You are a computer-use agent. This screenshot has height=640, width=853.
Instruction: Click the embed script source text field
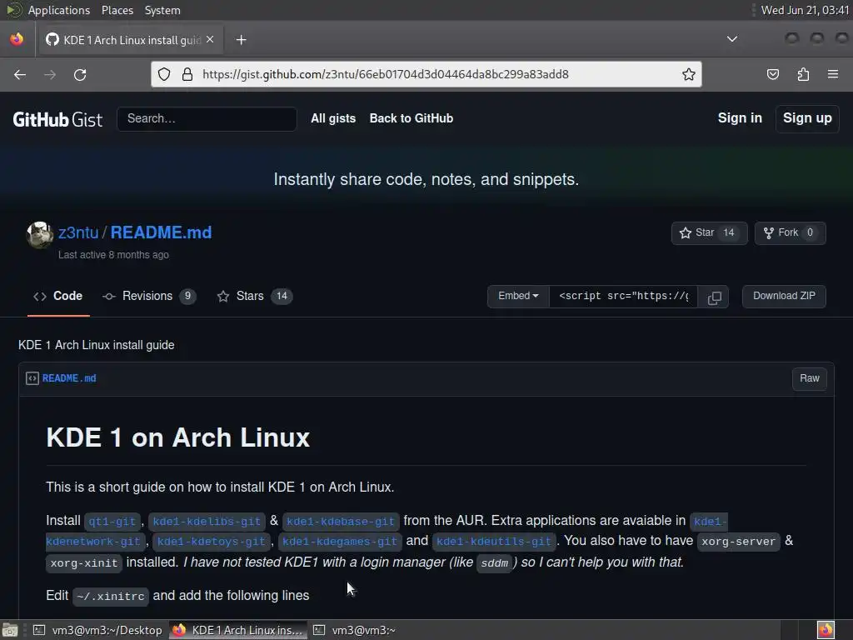click(x=623, y=296)
